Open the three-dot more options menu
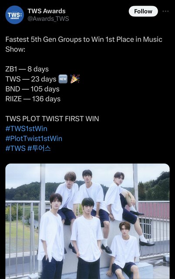This screenshot has height=279, width=175. (x=165, y=11)
